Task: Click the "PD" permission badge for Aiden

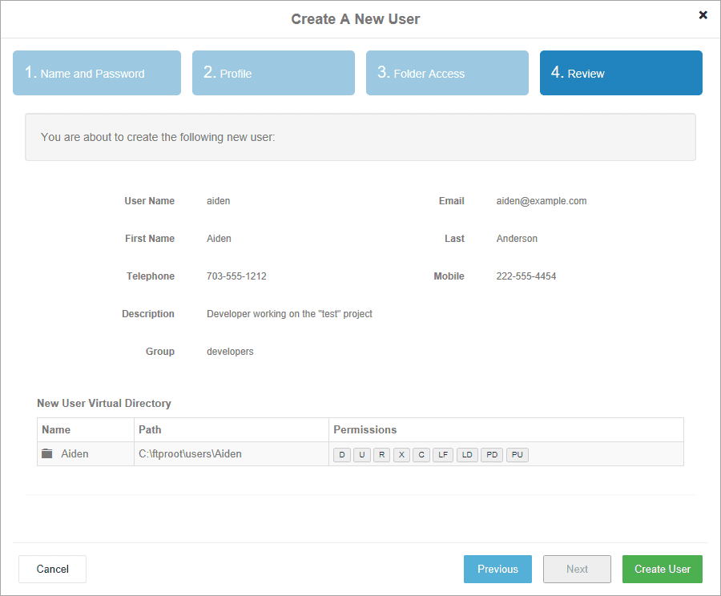Action: coord(492,454)
